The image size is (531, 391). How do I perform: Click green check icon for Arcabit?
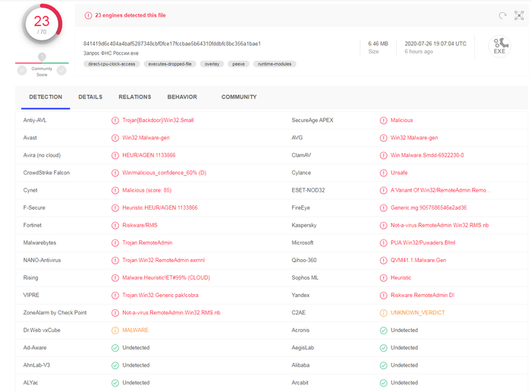coord(383,383)
